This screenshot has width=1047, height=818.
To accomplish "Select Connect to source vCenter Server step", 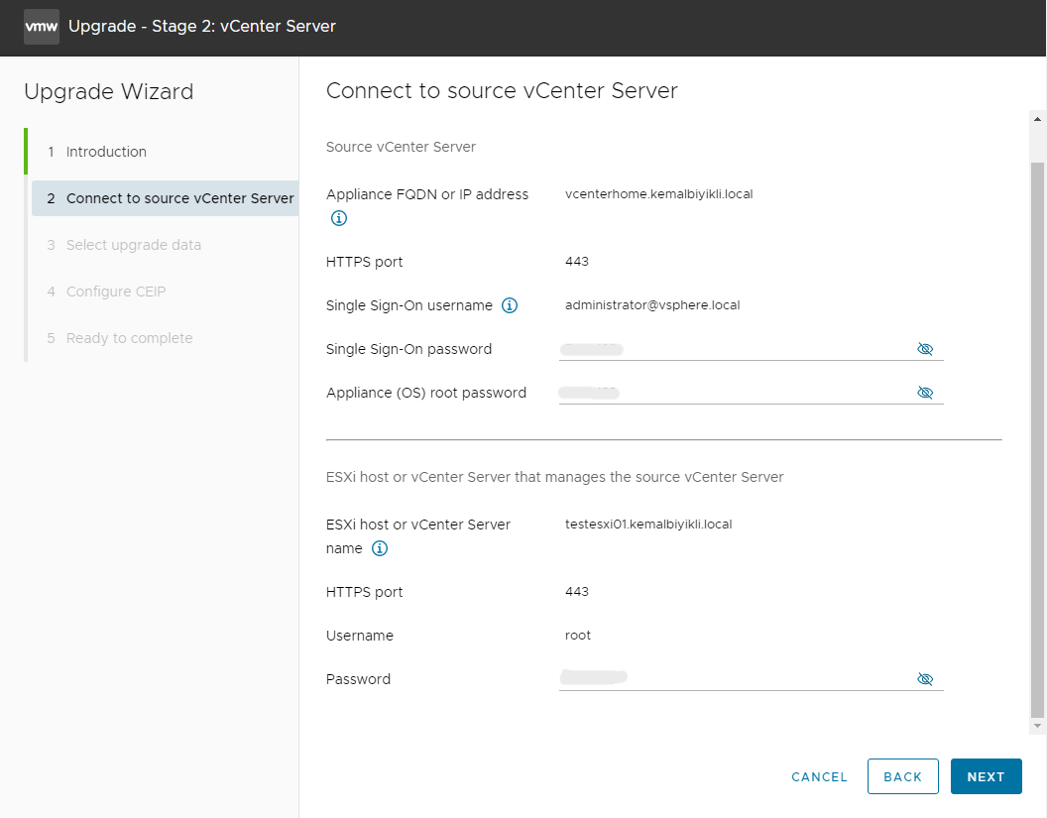I will (x=165, y=198).
